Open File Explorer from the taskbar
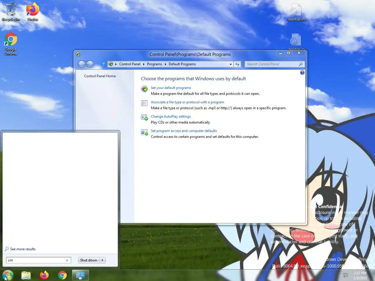This screenshot has width=375, height=281. [26, 275]
